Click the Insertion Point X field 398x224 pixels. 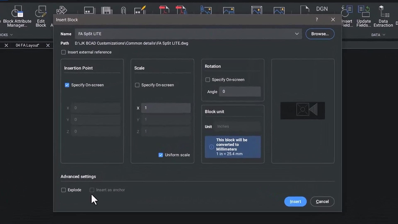(96, 108)
